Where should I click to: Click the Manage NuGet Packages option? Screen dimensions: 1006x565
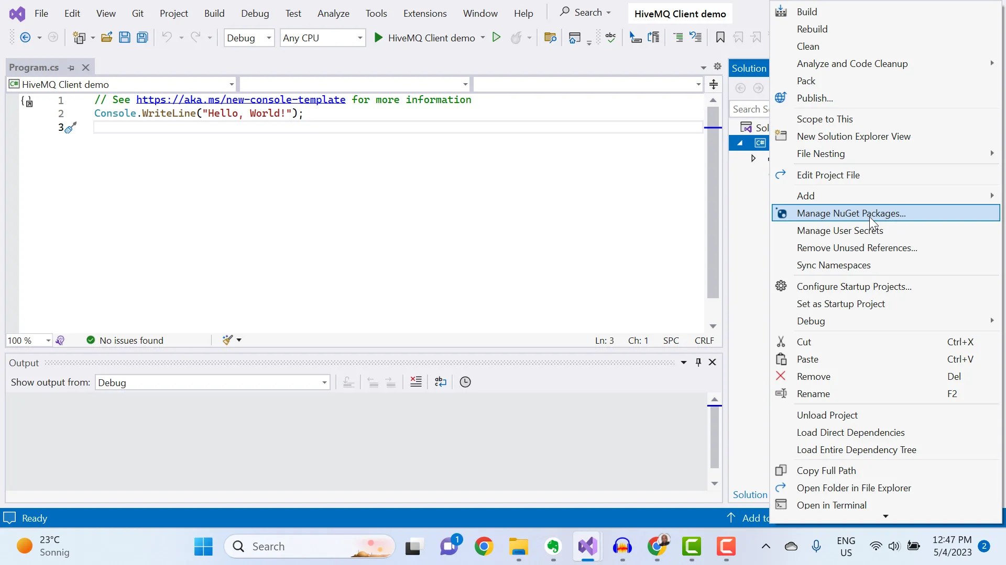851,213
